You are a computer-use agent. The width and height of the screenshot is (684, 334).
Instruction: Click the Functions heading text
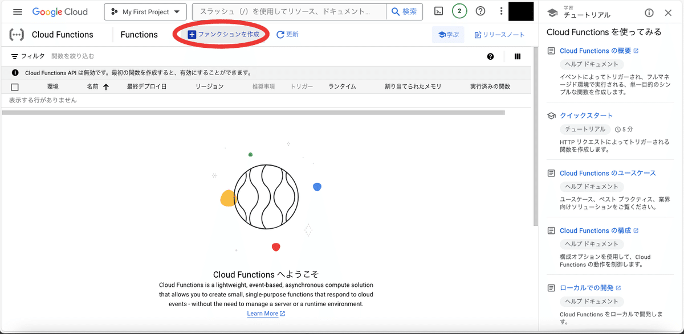139,35
